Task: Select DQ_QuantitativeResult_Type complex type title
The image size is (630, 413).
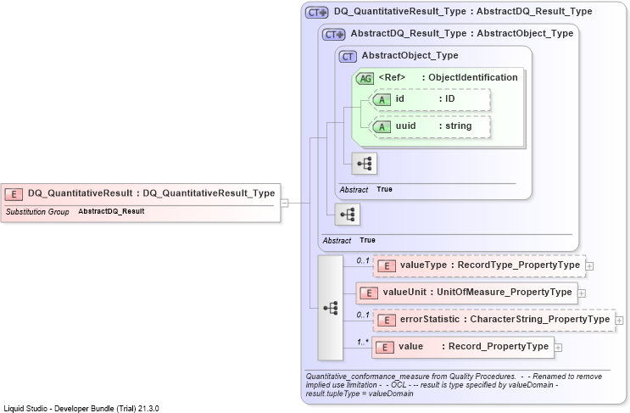Action: 463,11
